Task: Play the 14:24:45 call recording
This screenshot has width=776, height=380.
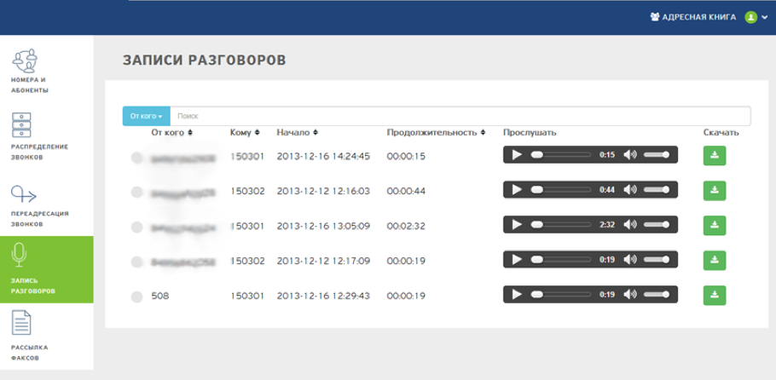Action: pos(517,155)
